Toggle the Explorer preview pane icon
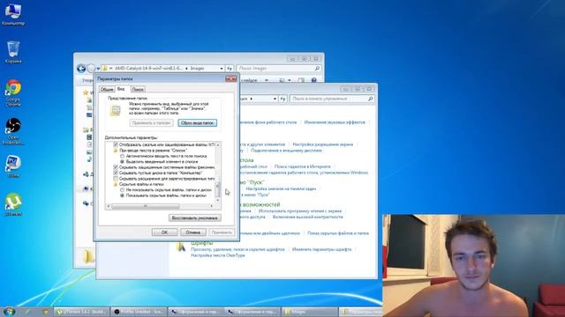 [x=301, y=80]
